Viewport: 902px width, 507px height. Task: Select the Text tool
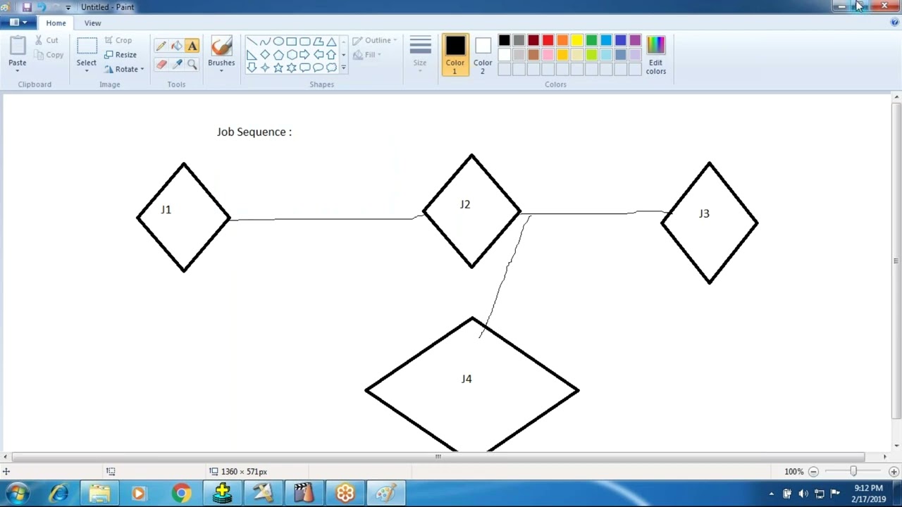click(x=192, y=46)
